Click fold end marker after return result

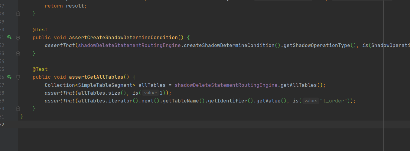tap(18, 14)
